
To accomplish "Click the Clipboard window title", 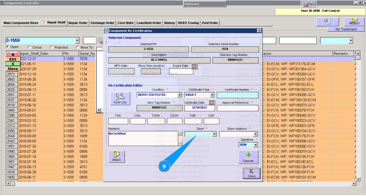I will click(191, 4).
